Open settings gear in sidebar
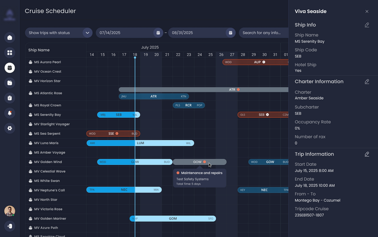Viewport: 378px width, 237px height. pos(9,128)
